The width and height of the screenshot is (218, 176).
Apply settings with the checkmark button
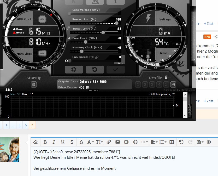pyautogui.click(x=116, y=70)
